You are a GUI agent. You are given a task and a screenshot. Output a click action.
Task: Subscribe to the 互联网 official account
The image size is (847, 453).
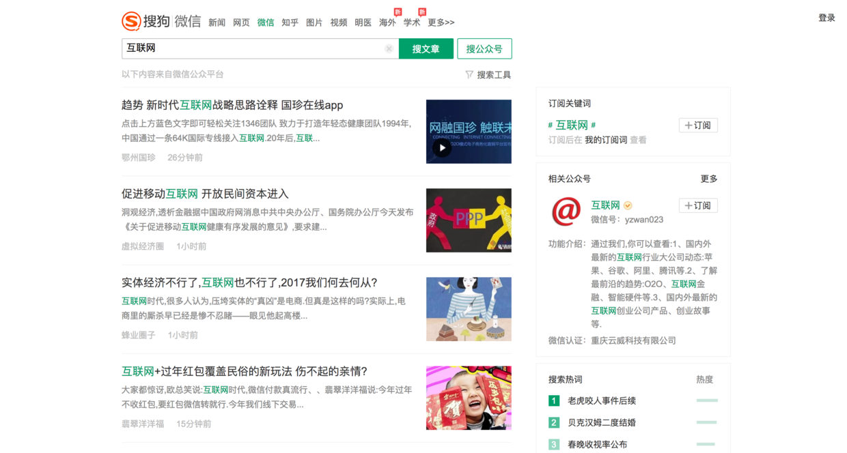[698, 205]
